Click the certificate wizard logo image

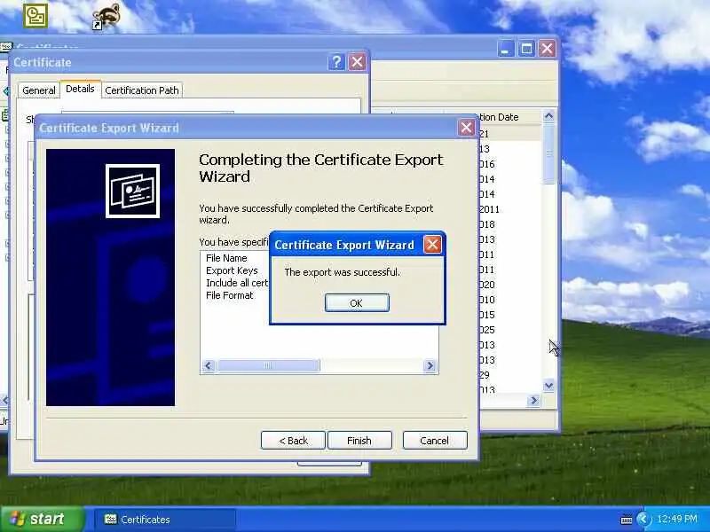point(132,191)
